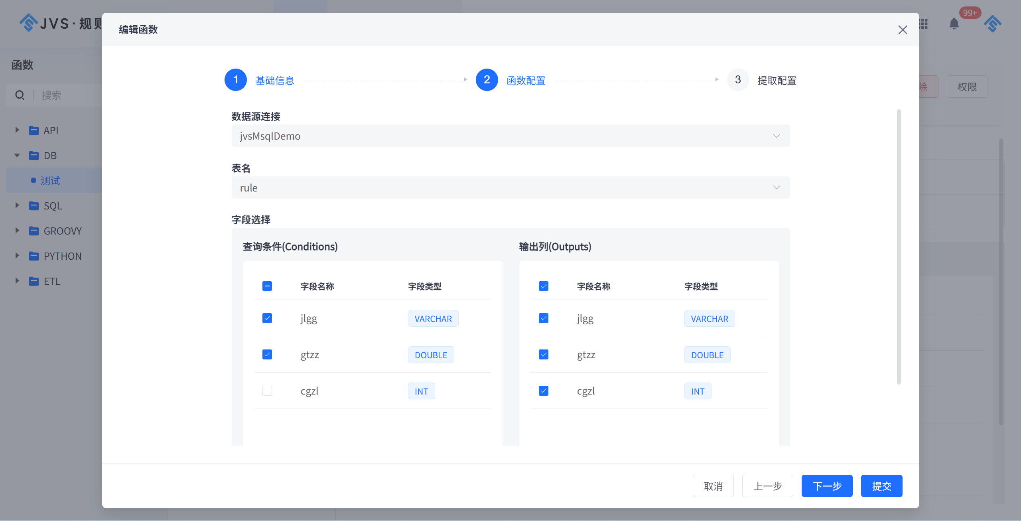Uncheck gtzz in Outputs table
Image resolution: width=1021 pixels, height=521 pixels.
pos(544,354)
